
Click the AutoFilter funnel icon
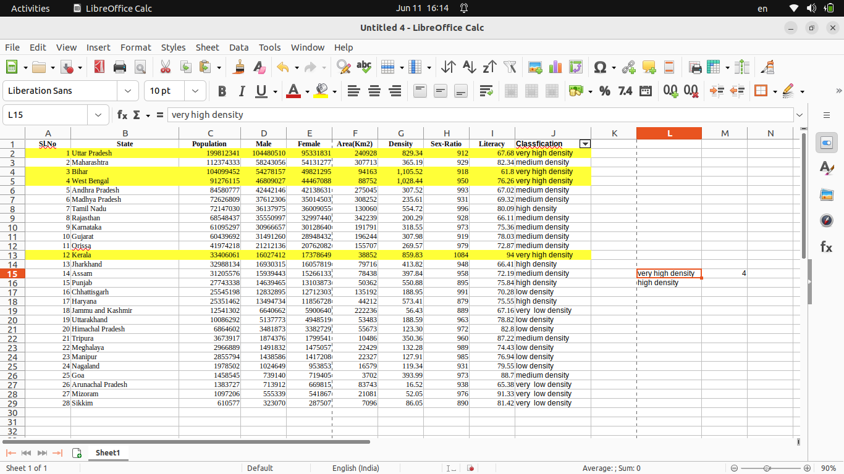point(510,67)
